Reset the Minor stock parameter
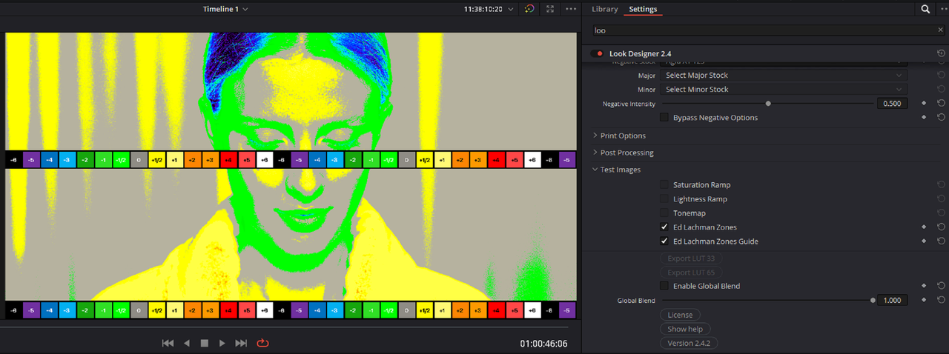This screenshot has width=949, height=354. 941,90
